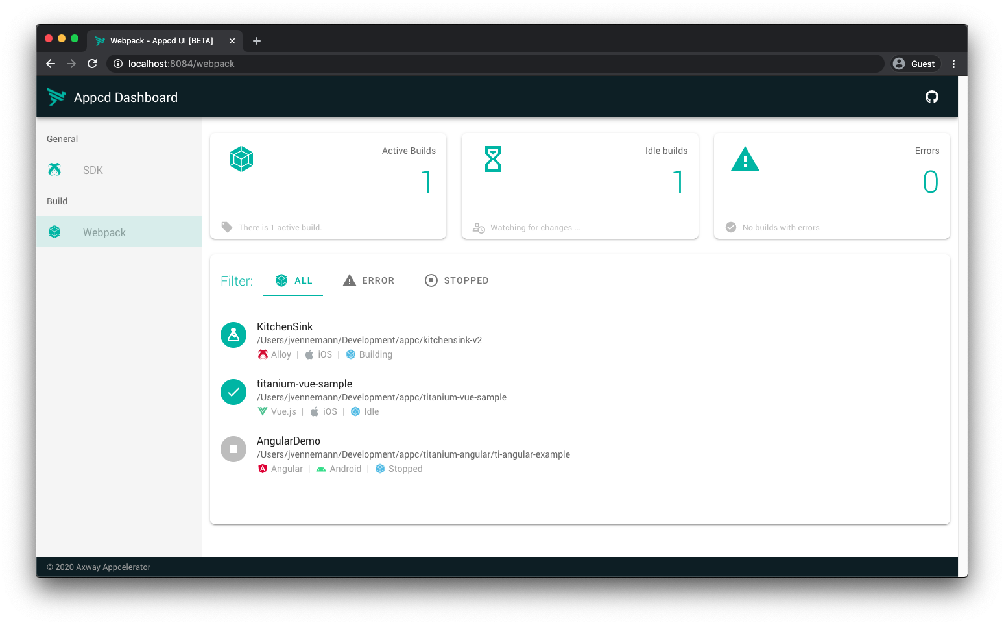Go back in browser history
This screenshot has height=625, width=1004.
click(51, 64)
